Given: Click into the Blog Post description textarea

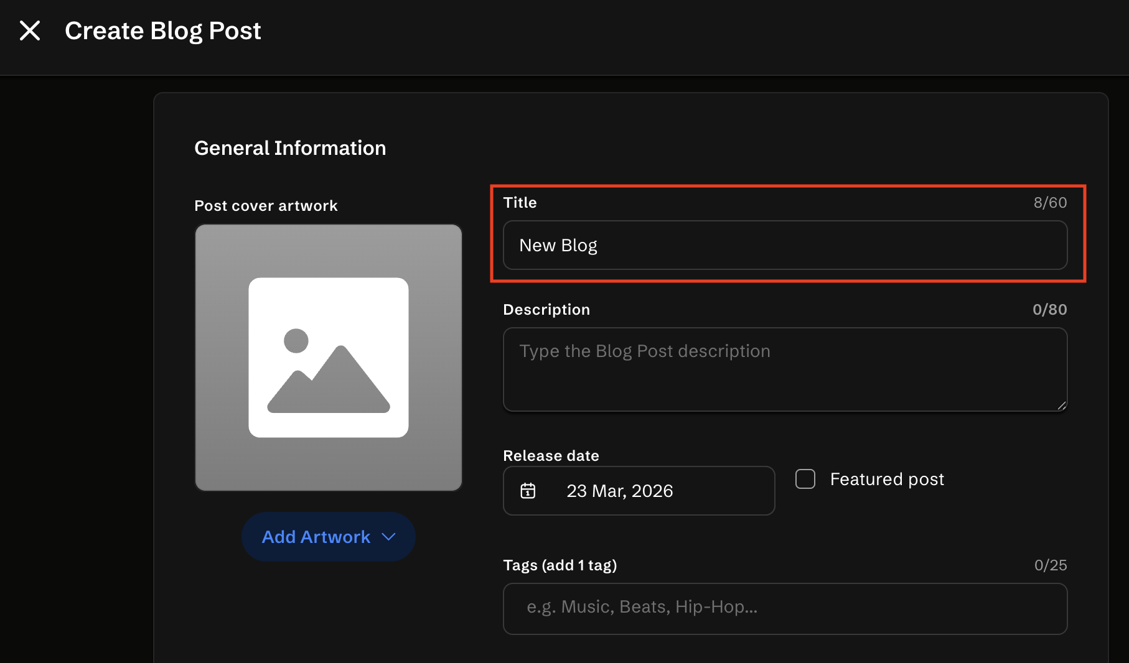Looking at the screenshot, I should tap(784, 369).
